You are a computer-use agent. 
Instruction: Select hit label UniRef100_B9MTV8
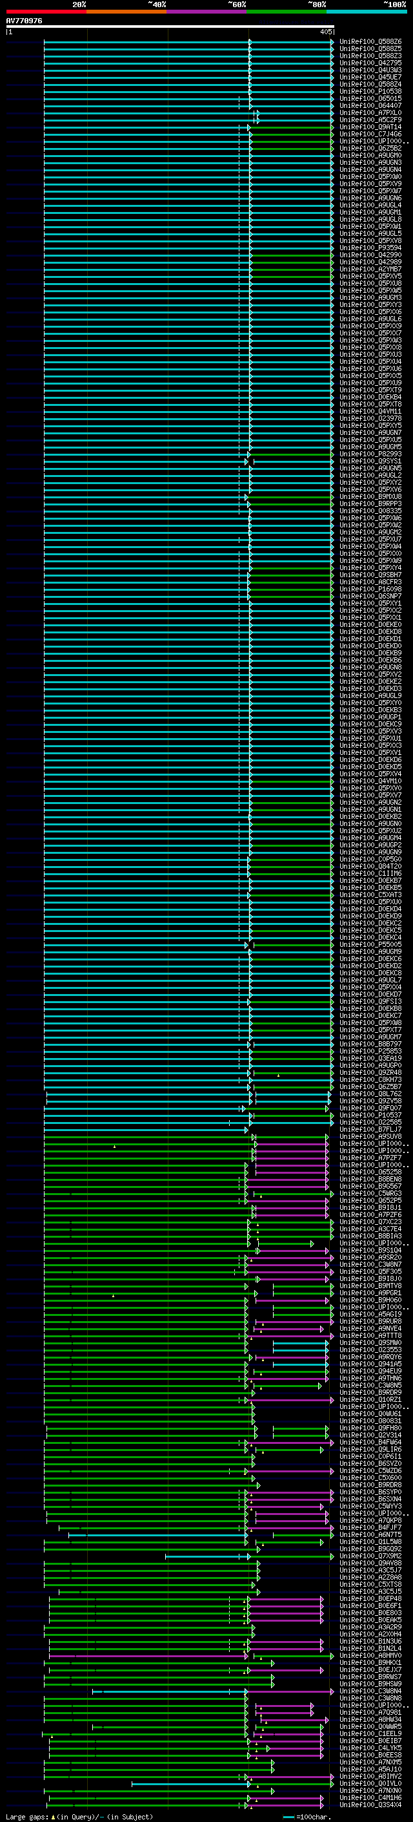click(x=370, y=1285)
